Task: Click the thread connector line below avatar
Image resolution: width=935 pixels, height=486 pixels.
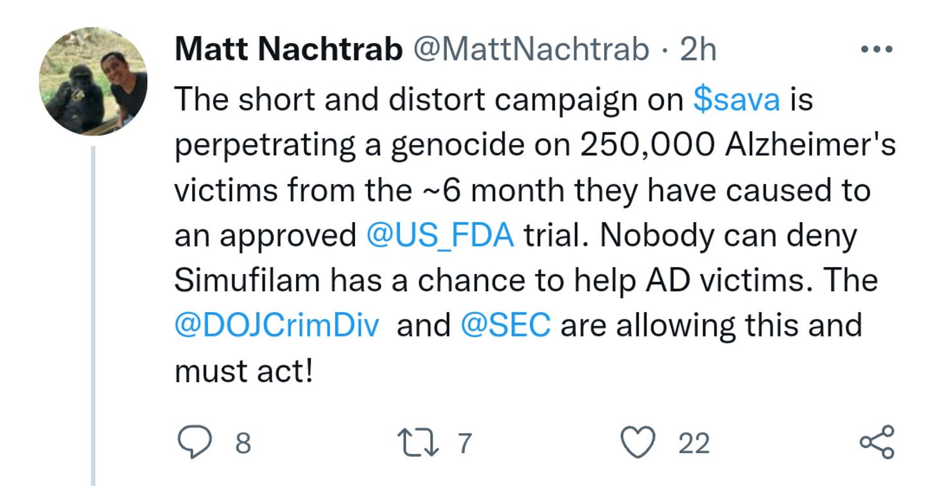Action: pos(92,316)
